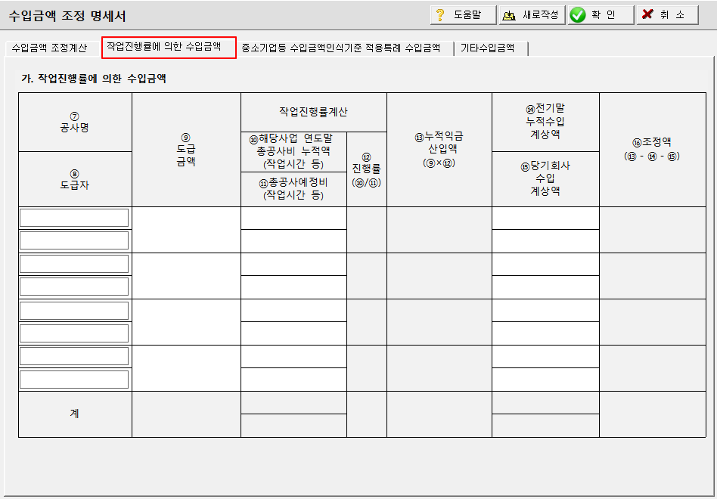Click fourth row 전기말 누적수입 계상액 cell
Screen dimensions: 717x499
tap(545, 356)
